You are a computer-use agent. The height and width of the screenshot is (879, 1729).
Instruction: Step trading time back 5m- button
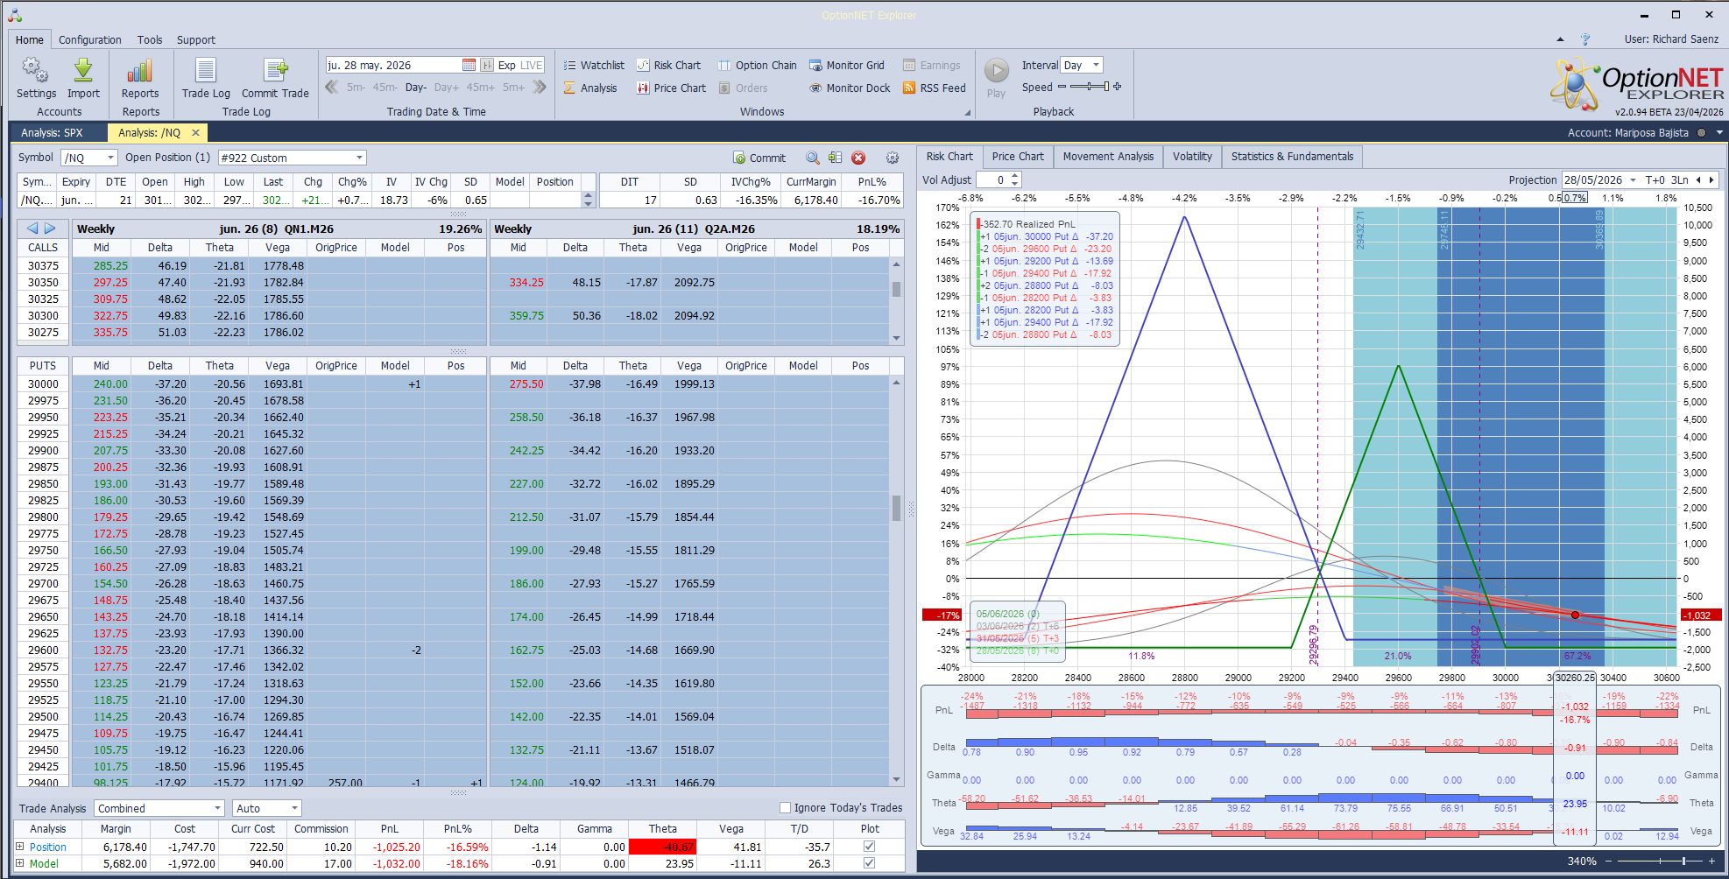pos(356,88)
